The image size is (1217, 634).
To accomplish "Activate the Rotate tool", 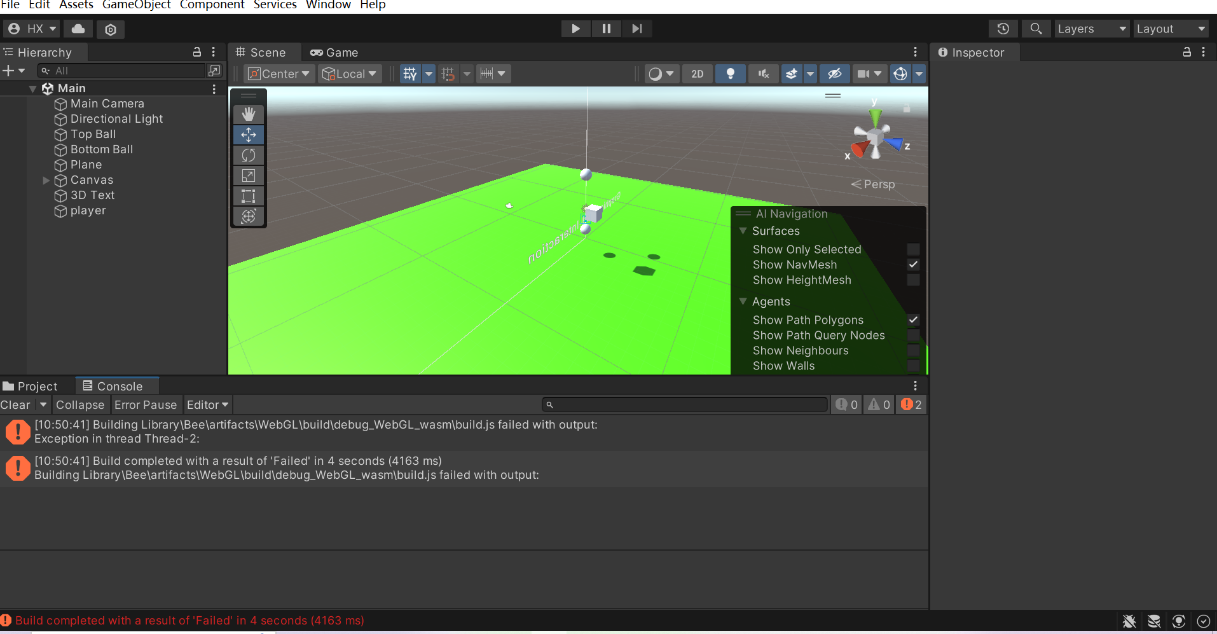I will pos(247,155).
